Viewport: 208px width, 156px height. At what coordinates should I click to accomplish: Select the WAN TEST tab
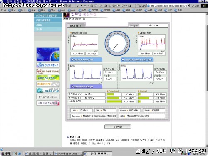tap(76, 26)
